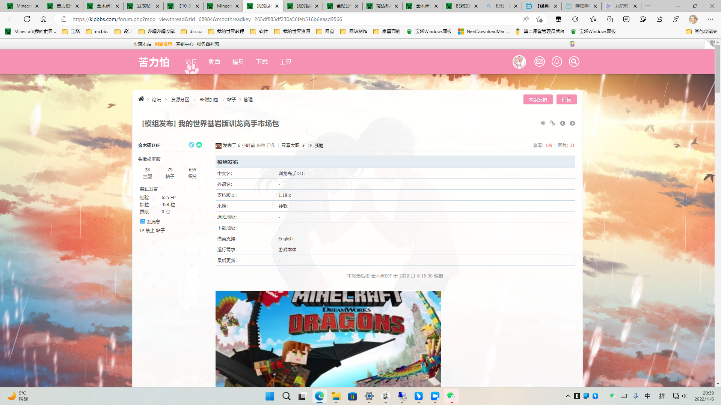Select the 道具 navigation menu item
721x405 pixels.
point(238,62)
